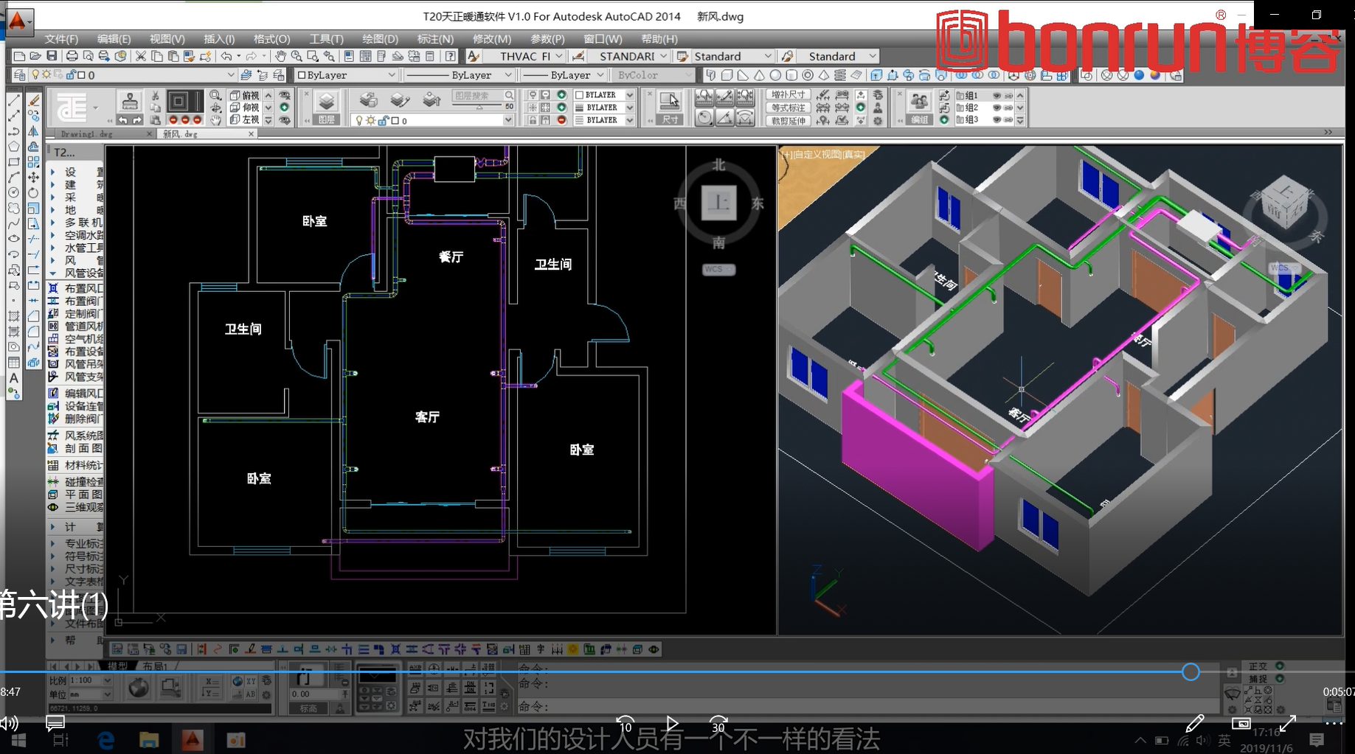Select the Sphere solid icon
Image resolution: width=1355 pixels, height=754 pixels.
(x=775, y=75)
